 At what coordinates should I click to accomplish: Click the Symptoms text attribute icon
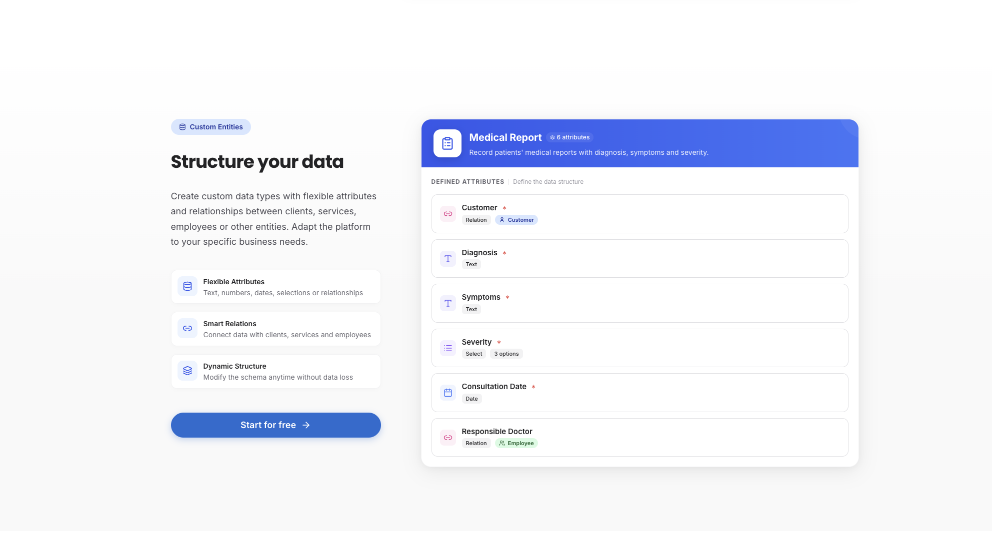click(447, 303)
